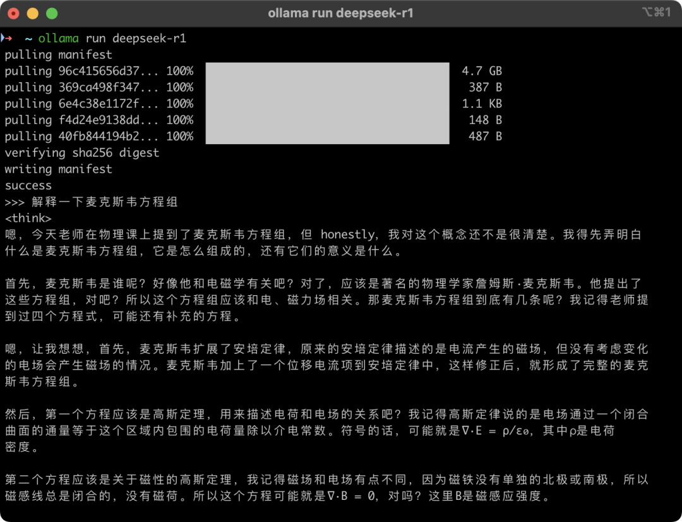682x522 pixels.
Task: Click the line starting 然后，第一个方程应该是高斯定理
Action: [326, 414]
